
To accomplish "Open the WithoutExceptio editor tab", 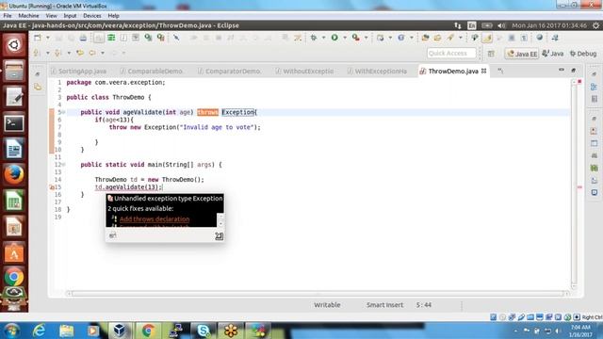I will click(304, 72).
